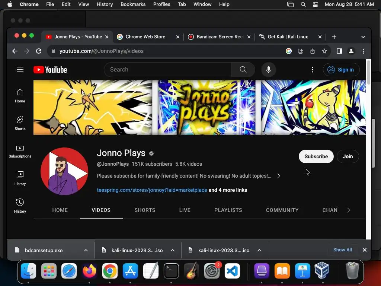381x286 pixels.
Task: Select the VIDEOS channel tab
Action: pos(101,210)
